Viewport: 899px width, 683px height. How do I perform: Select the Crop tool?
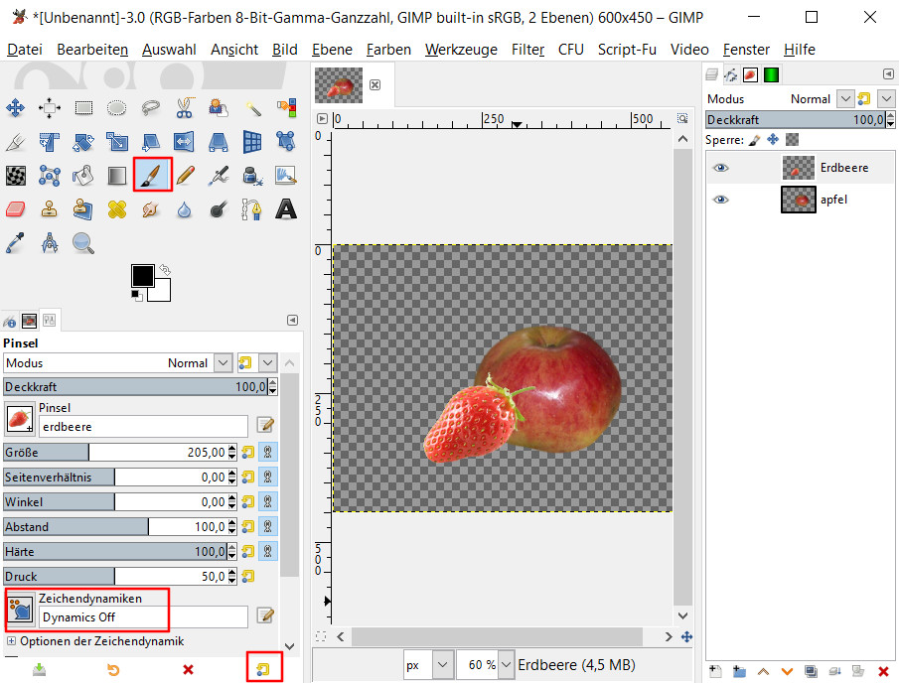point(16,142)
